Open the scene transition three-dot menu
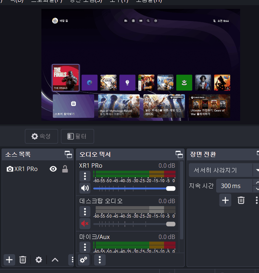259x273 pixels. (256, 200)
